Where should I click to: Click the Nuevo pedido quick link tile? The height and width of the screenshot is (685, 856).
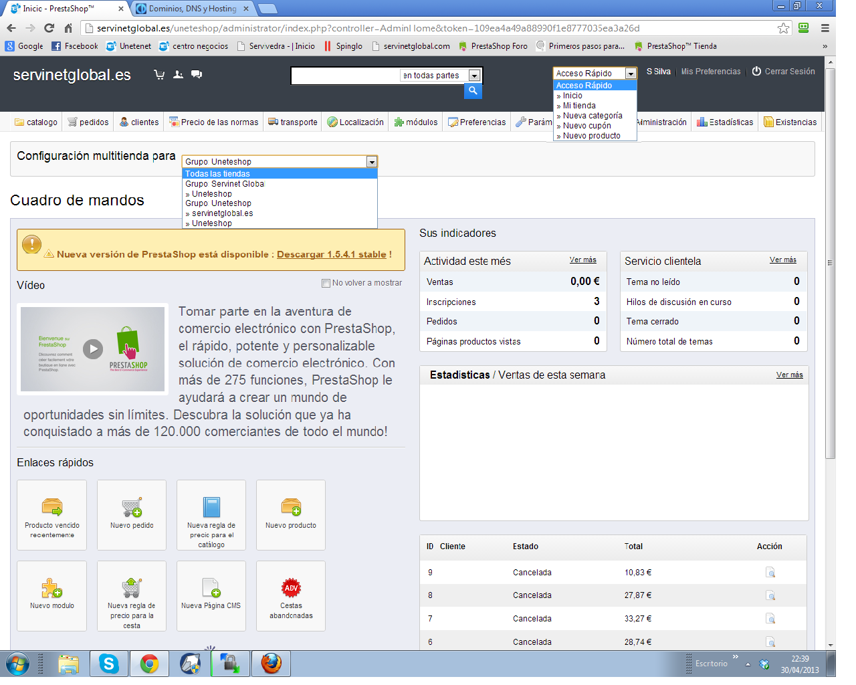click(132, 515)
